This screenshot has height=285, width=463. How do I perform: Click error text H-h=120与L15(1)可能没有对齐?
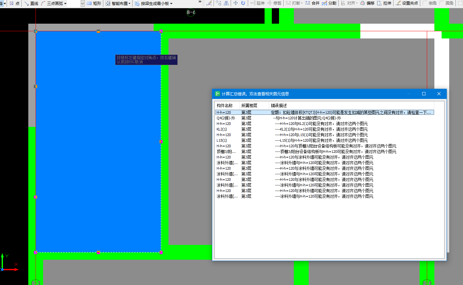click(x=322, y=135)
